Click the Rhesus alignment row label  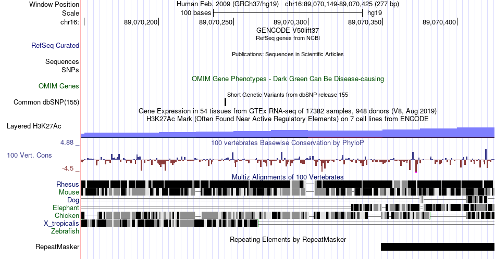pos(68,184)
